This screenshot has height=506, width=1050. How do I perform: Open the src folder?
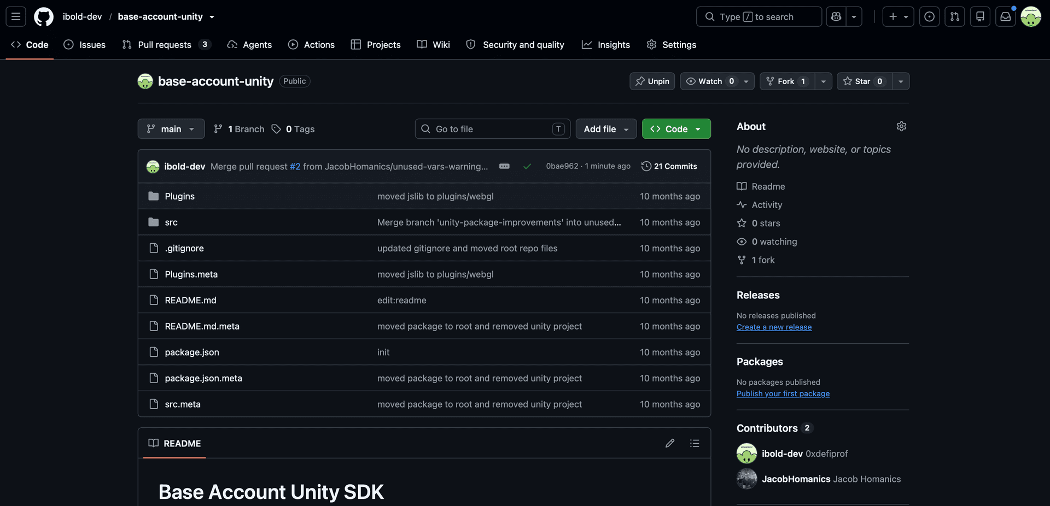(x=171, y=222)
